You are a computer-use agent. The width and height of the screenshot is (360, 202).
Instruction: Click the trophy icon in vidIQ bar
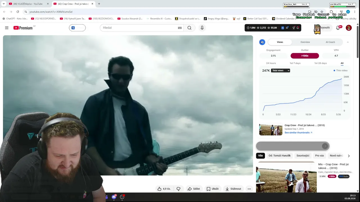click(294, 28)
